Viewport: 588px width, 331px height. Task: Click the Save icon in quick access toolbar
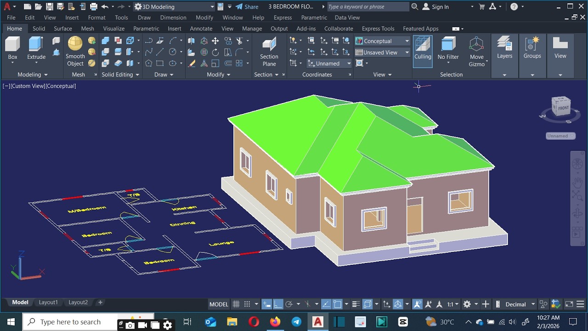coord(50,6)
